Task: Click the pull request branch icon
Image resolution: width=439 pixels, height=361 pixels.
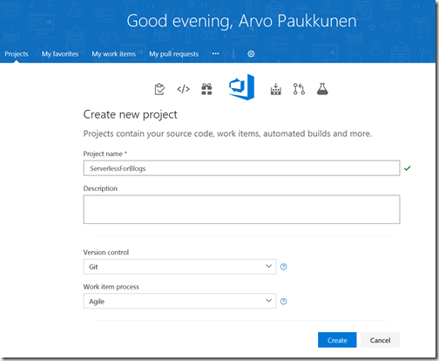Action: point(299,89)
